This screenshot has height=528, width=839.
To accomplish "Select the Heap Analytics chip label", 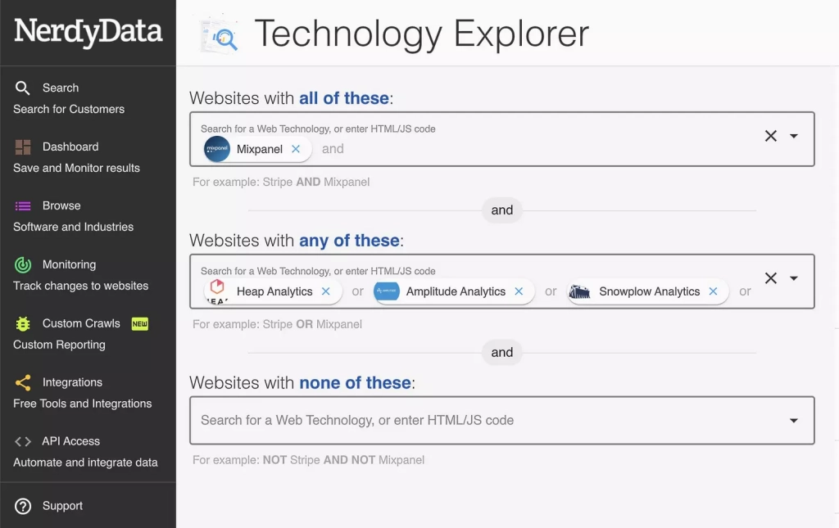I will coord(274,291).
